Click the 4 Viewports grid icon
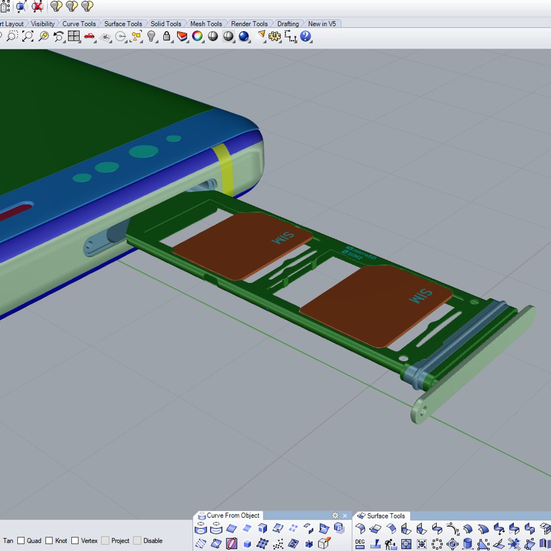Screen dimensions: 551x551 click(x=74, y=36)
